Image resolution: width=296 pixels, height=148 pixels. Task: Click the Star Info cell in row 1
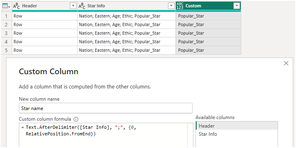click(x=126, y=16)
